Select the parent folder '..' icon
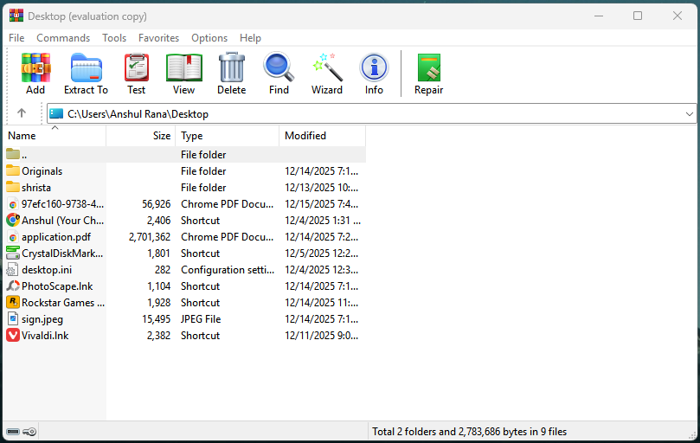The height and width of the screenshot is (443, 700). click(13, 155)
